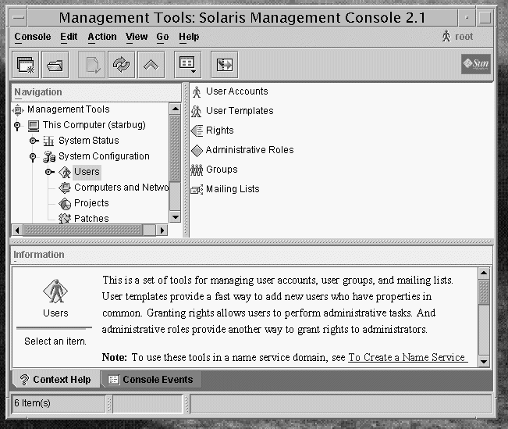This screenshot has width=508, height=429.
Task: Click the Refresh toolbar icon
Action: click(122, 65)
